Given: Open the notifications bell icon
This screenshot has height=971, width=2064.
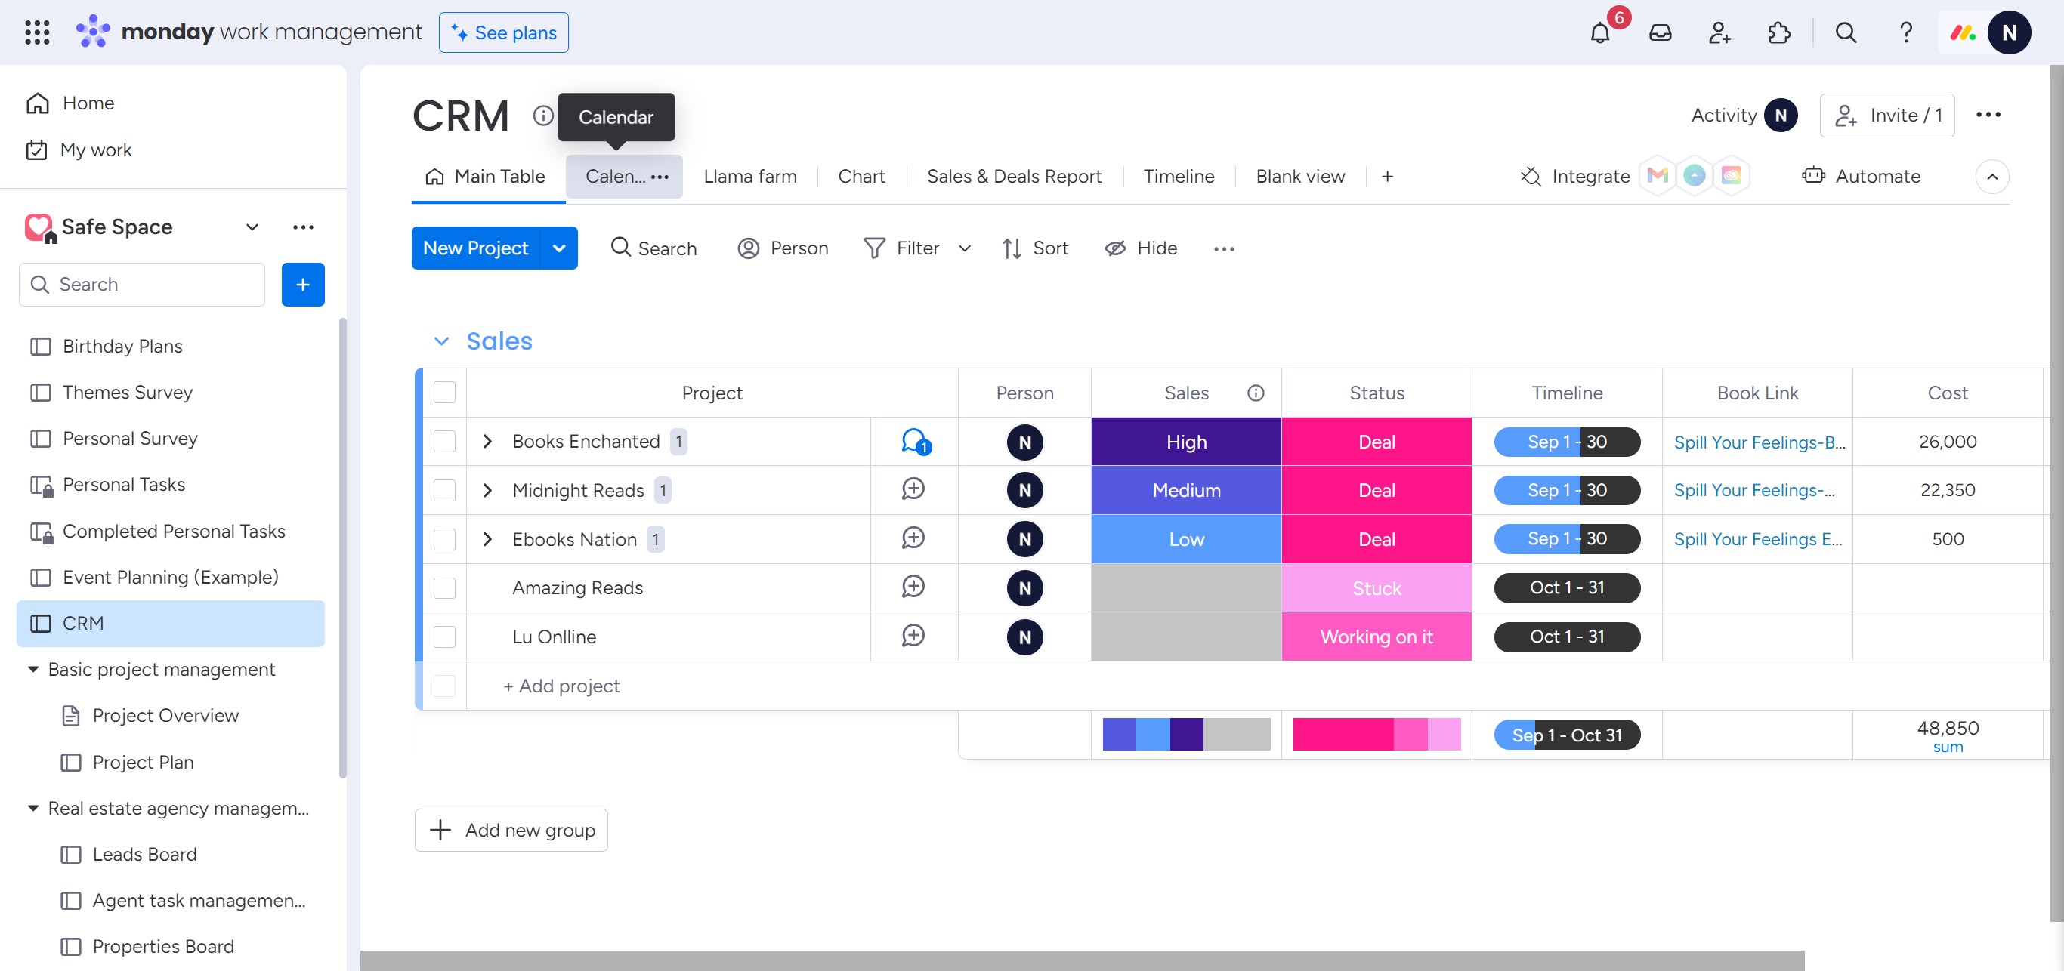Looking at the screenshot, I should click(x=1599, y=32).
